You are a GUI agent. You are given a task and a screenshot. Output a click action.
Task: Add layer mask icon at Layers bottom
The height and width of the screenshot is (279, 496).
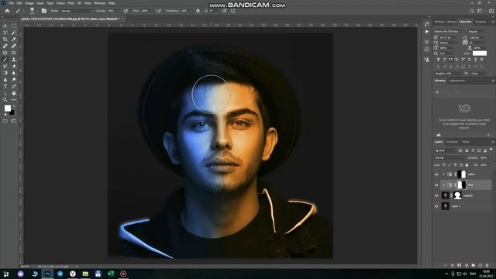[x=460, y=265]
